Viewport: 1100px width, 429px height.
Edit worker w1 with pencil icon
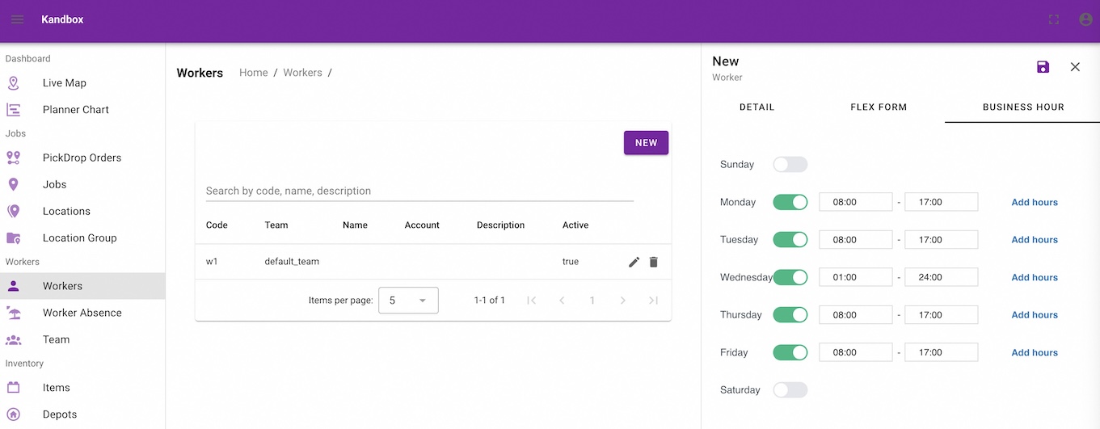click(x=634, y=262)
